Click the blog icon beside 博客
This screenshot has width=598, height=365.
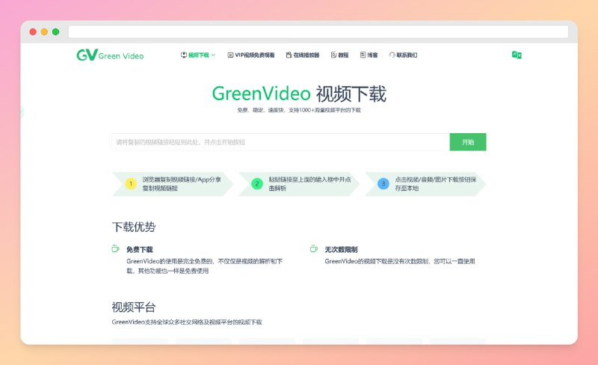363,55
